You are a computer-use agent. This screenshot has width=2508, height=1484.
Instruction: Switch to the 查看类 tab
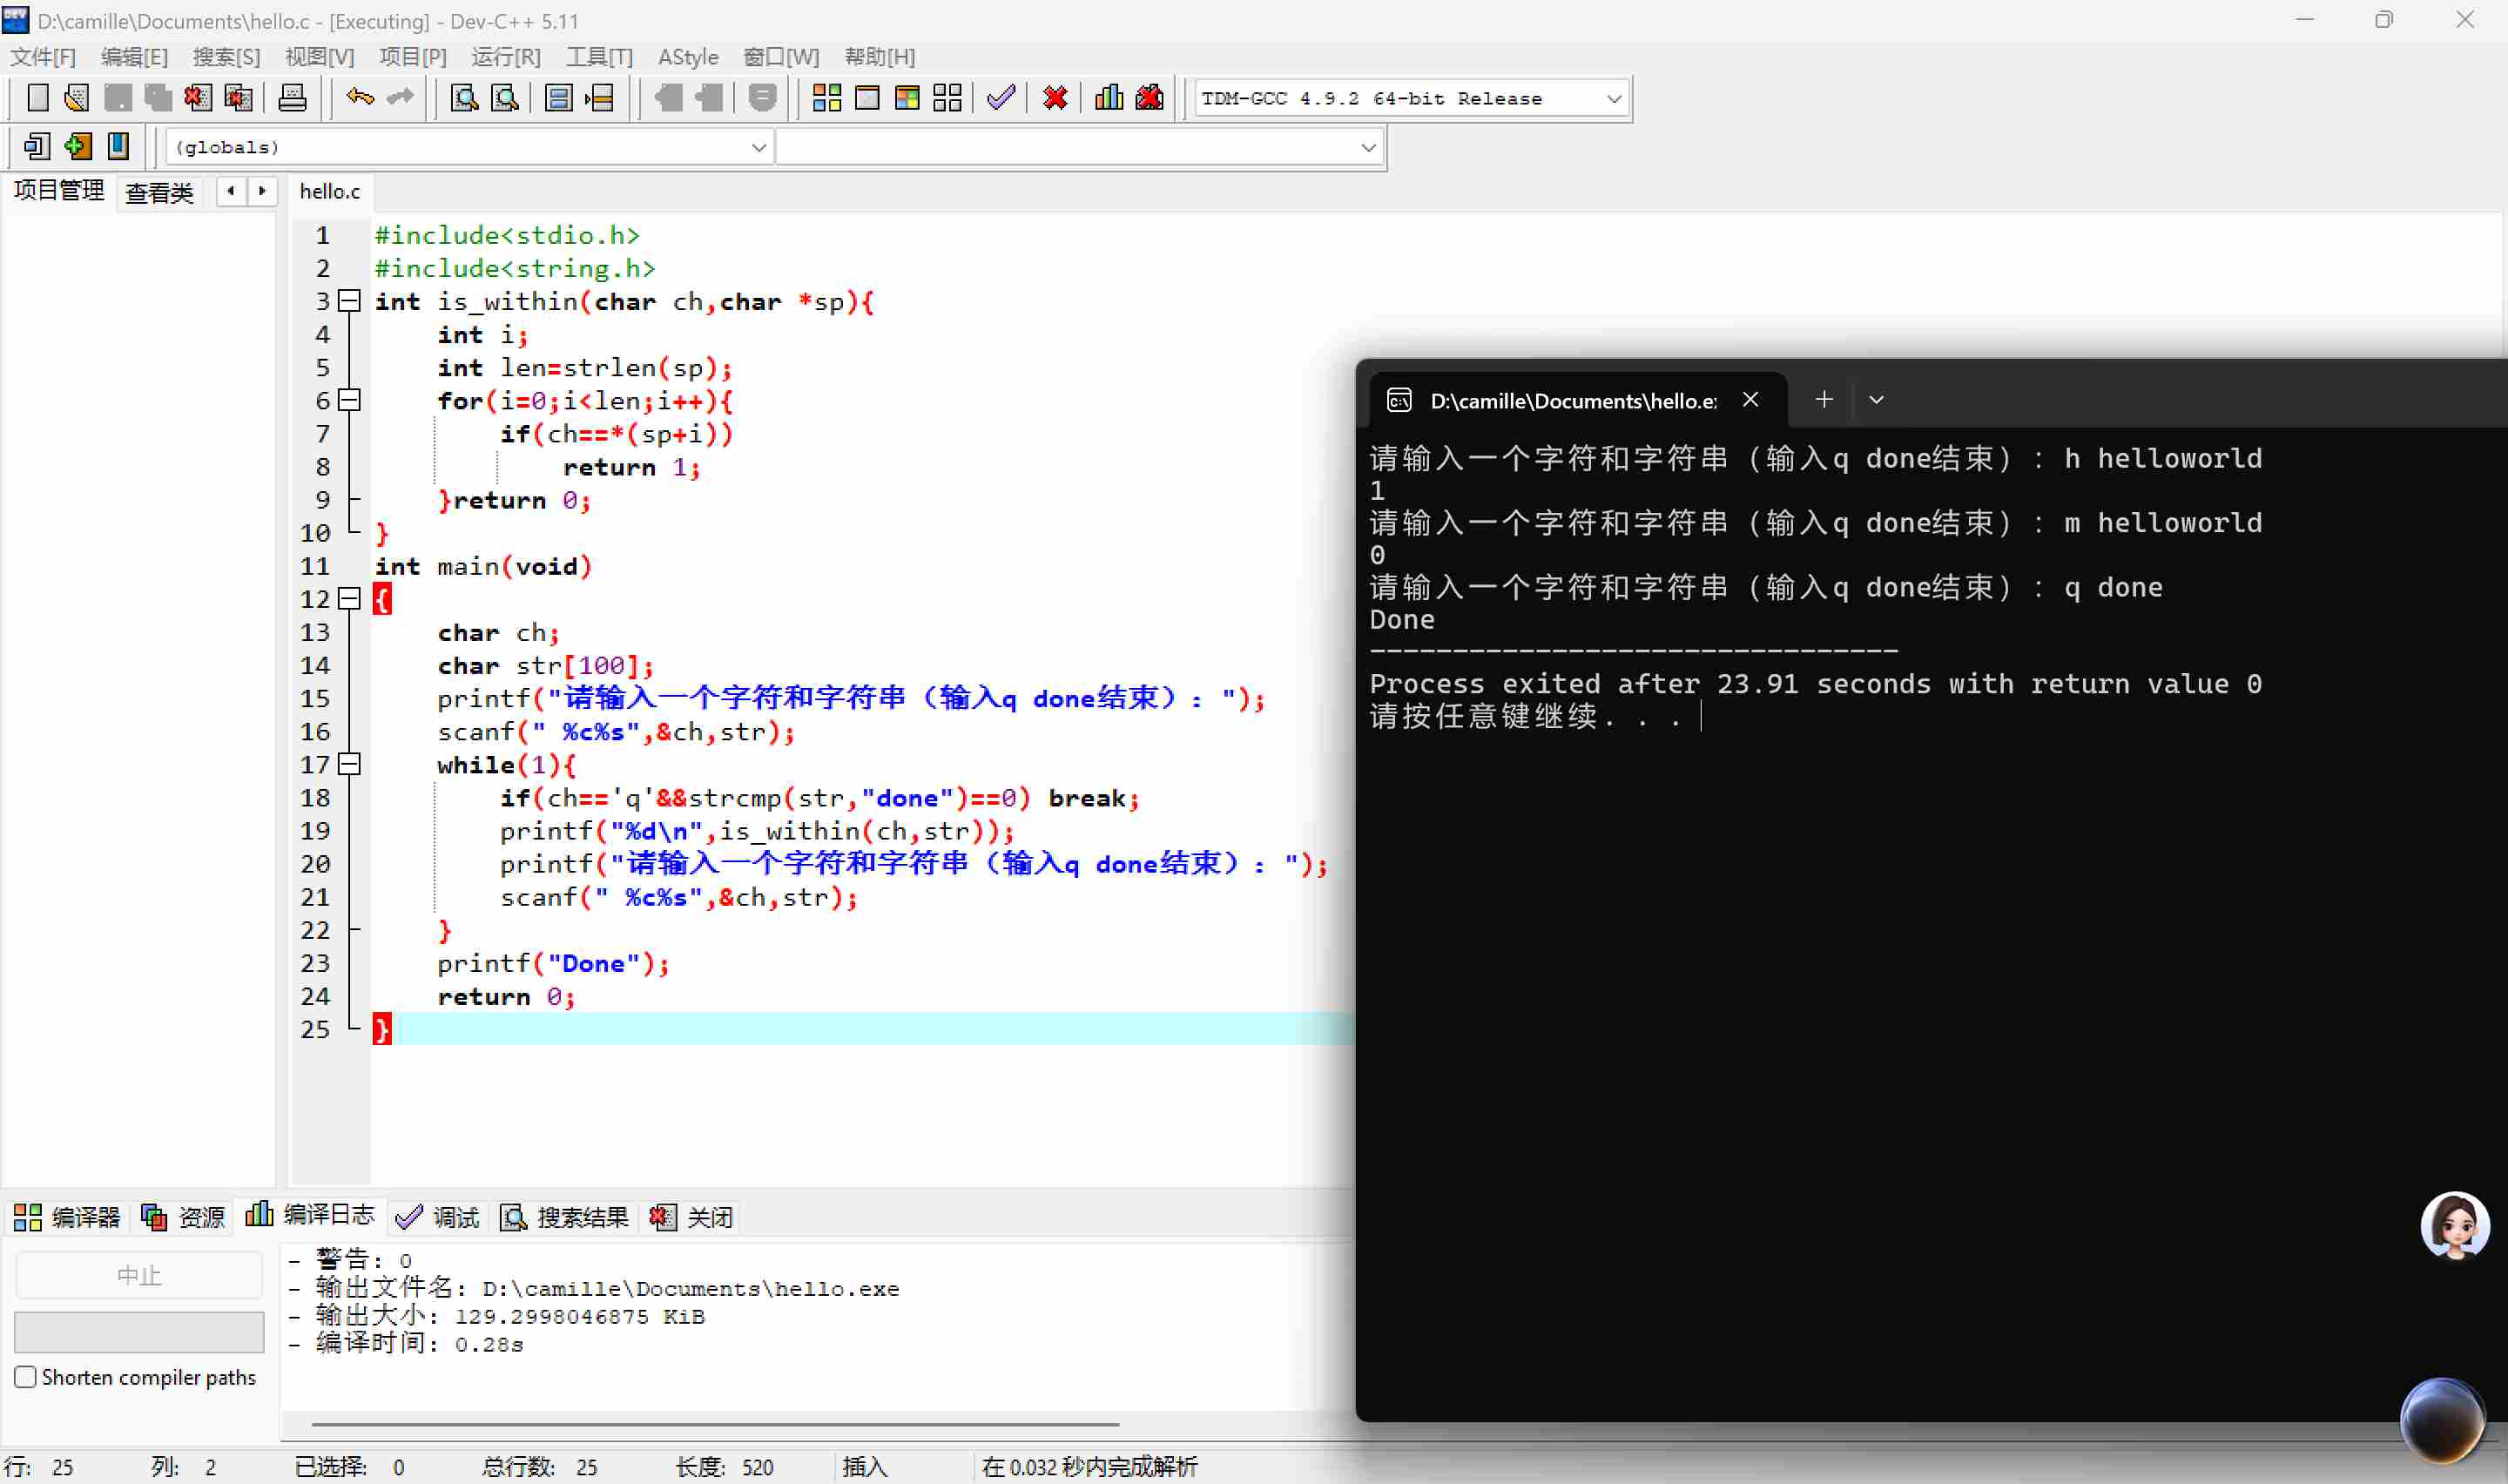[159, 192]
